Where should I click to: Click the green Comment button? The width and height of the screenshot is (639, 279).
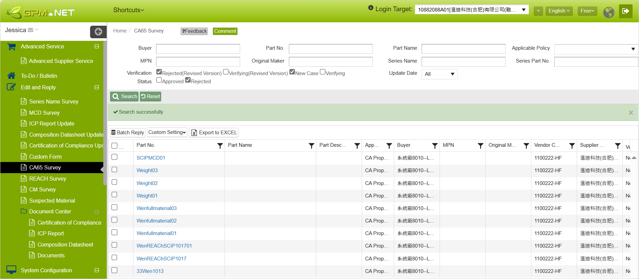point(225,31)
